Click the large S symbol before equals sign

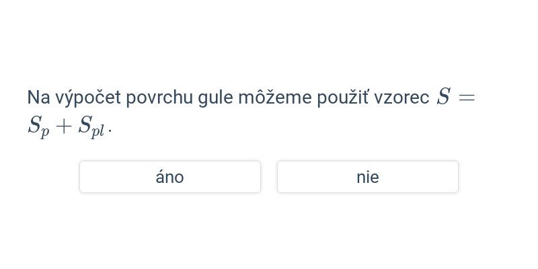[x=443, y=96]
